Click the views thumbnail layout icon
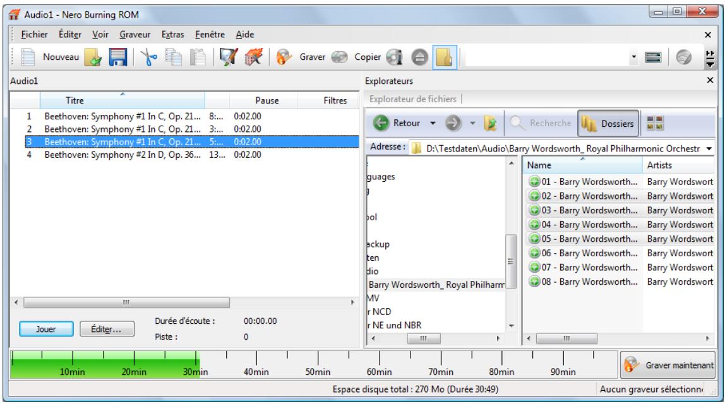The width and height of the screenshot is (725, 404). 655,123
